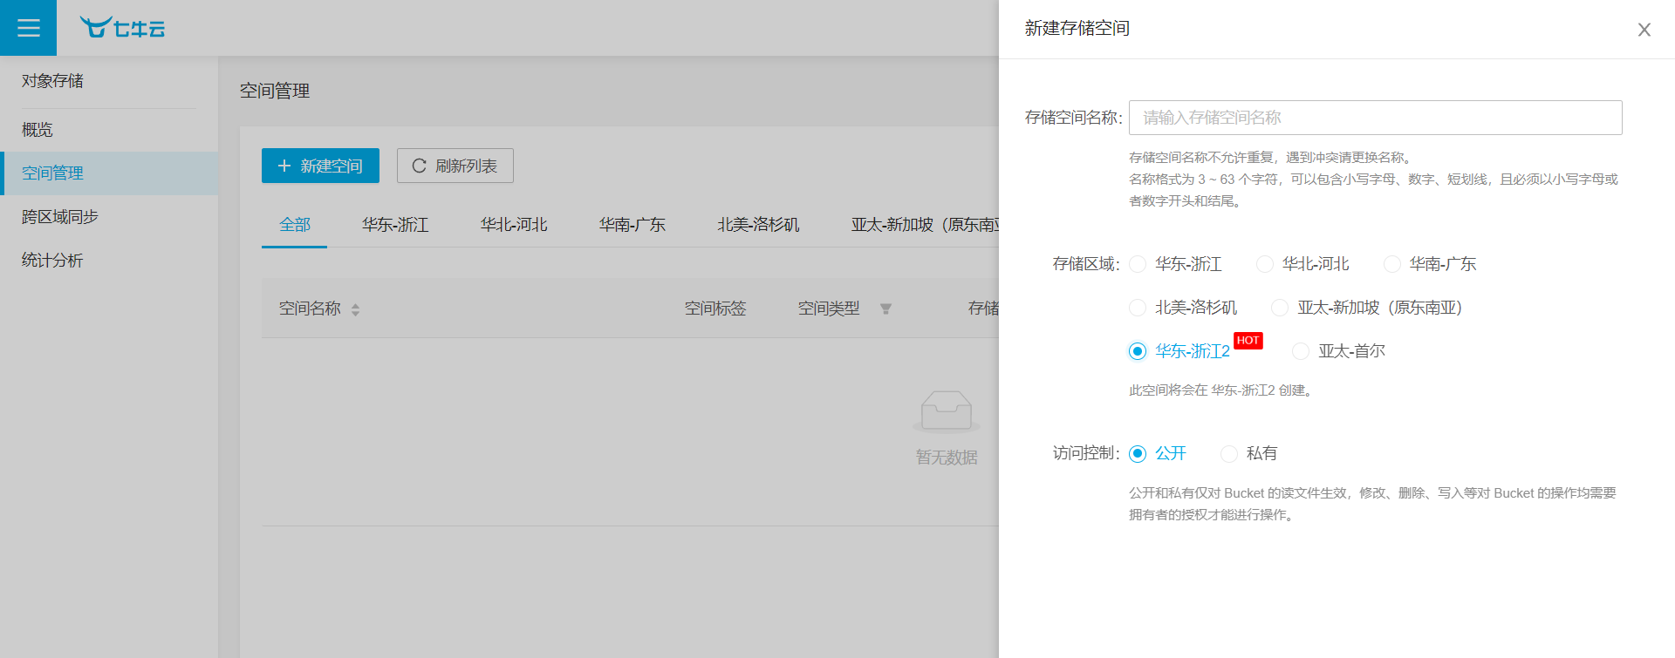Switch to the 北美-洛杉矶 tab

point(758,225)
